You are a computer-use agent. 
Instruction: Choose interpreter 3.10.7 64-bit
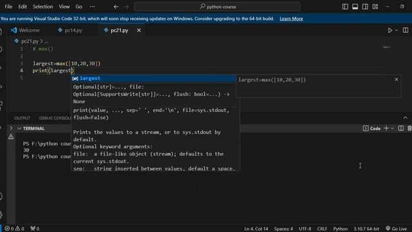pos(366,229)
